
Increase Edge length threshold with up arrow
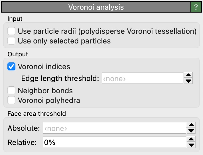coord(188,75)
